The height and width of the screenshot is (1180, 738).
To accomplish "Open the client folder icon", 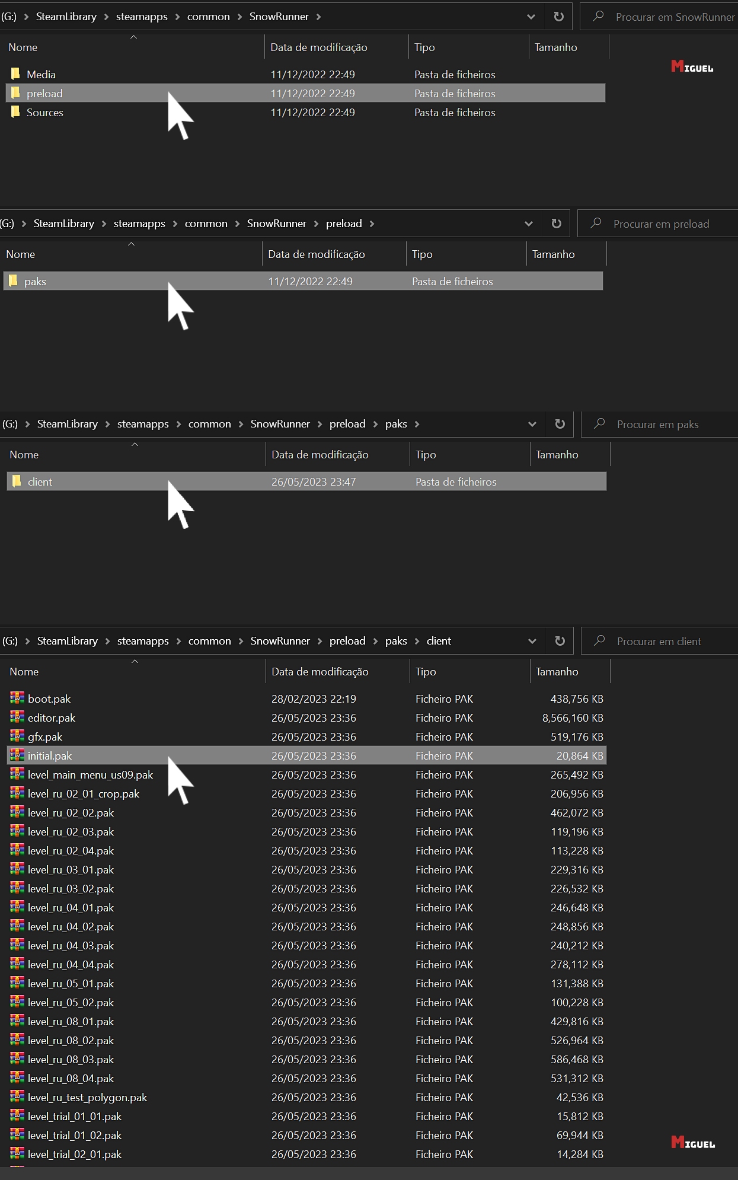I will pyautogui.click(x=17, y=481).
